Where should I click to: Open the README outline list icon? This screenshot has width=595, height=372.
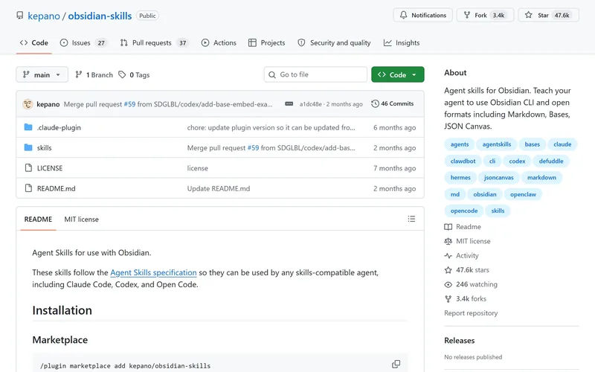point(411,219)
